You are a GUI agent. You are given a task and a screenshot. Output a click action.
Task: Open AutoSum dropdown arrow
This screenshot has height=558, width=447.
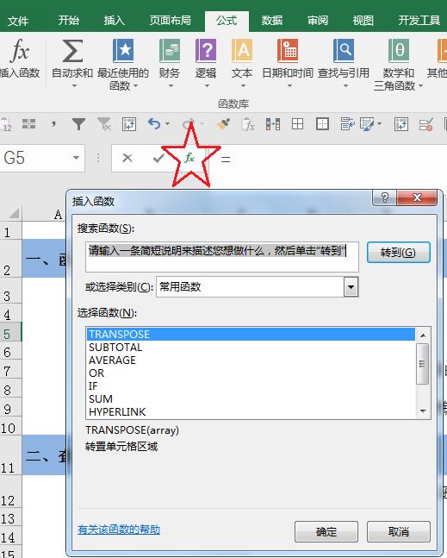tap(74, 85)
